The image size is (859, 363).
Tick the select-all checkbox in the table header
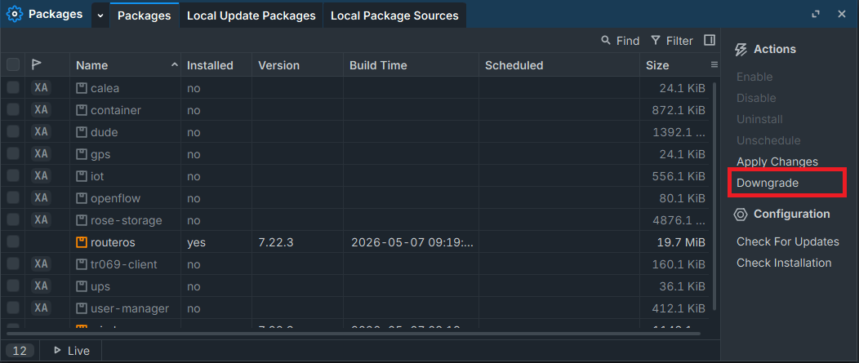tap(13, 64)
